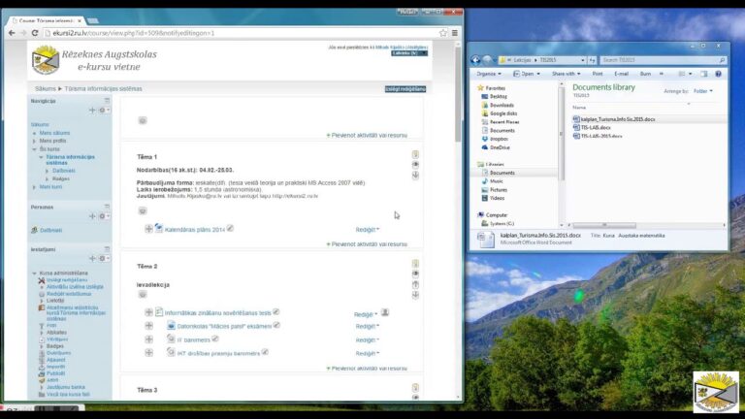Screen dimensions: 745x419
Task: Click the move icon in the Navigācija block
Action: [x=92, y=111]
